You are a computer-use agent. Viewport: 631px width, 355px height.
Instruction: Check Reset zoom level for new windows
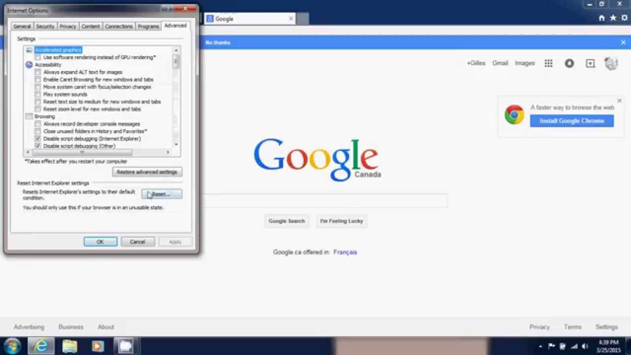pos(38,109)
